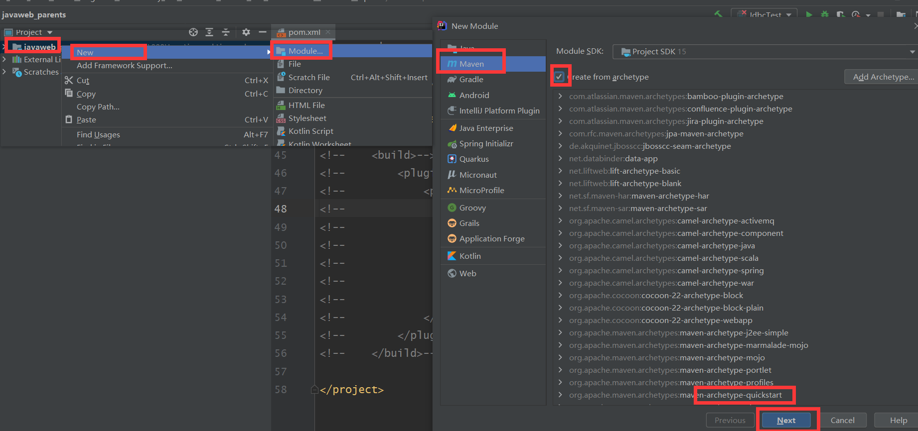Viewport: 918px width, 431px height.
Task: Click the green Run icon in top toolbar
Action: pyautogui.click(x=809, y=14)
